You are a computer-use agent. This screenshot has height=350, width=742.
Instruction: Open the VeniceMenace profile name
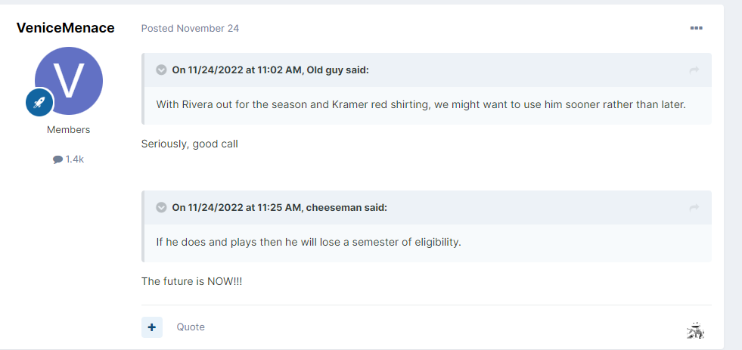click(x=65, y=28)
